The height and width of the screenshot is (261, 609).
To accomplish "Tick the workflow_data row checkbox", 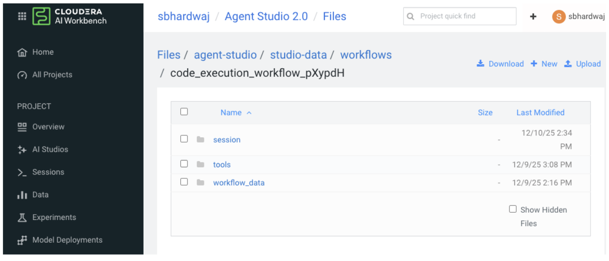I will 184,182.
